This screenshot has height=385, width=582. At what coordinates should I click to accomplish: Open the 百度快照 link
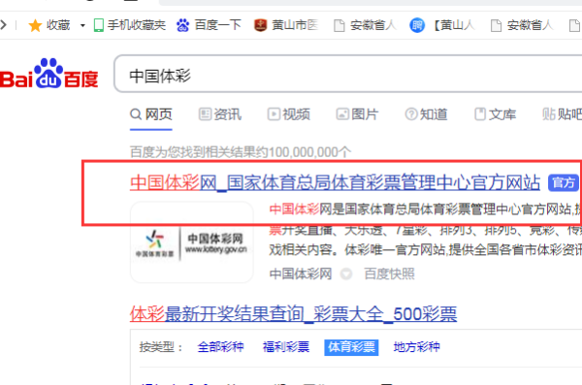click(x=389, y=274)
